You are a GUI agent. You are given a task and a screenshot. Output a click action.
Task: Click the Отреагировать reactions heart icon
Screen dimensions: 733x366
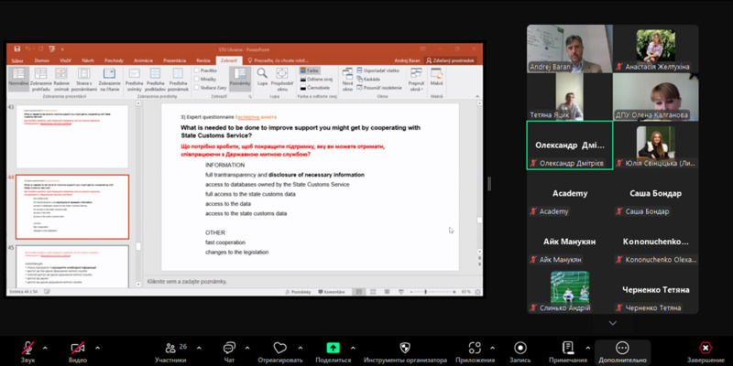[x=280, y=348]
